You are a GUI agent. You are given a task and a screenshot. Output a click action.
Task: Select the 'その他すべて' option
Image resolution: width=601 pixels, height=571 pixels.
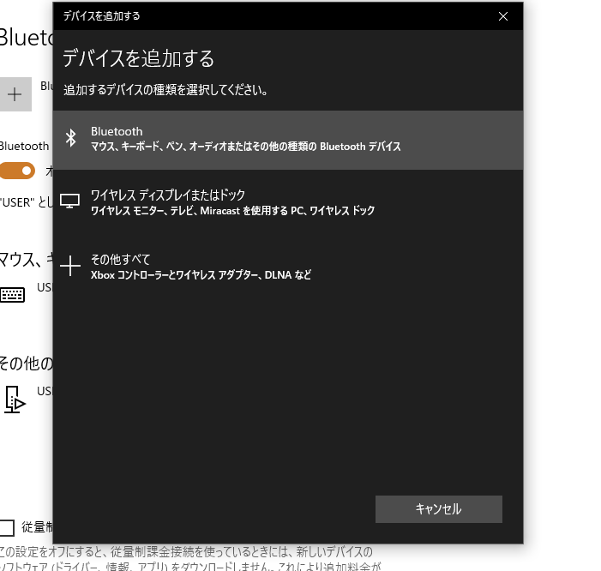(288, 267)
